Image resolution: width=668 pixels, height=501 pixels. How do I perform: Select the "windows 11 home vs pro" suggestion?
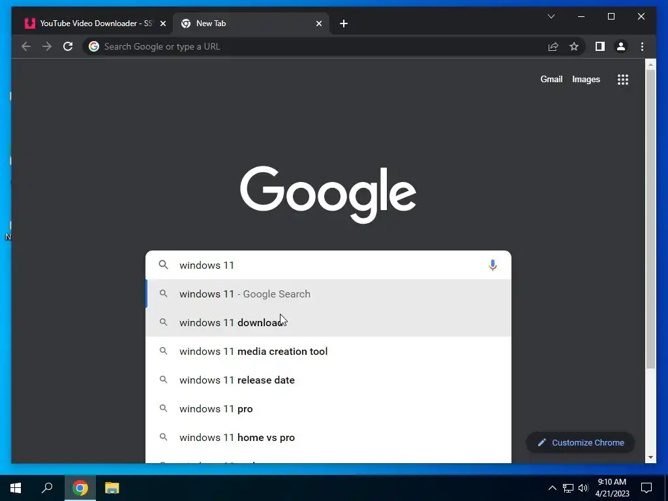pyautogui.click(x=328, y=438)
